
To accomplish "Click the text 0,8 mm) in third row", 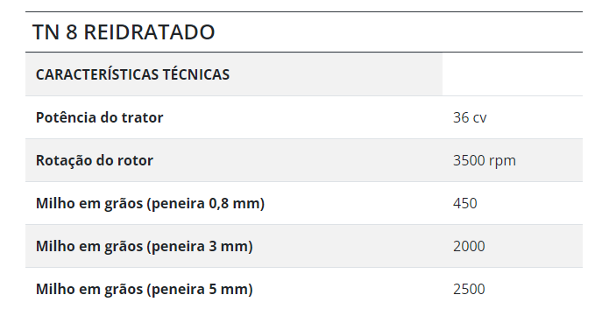I will (237, 203).
